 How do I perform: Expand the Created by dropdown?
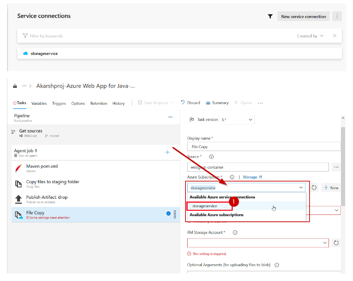tap(311, 36)
